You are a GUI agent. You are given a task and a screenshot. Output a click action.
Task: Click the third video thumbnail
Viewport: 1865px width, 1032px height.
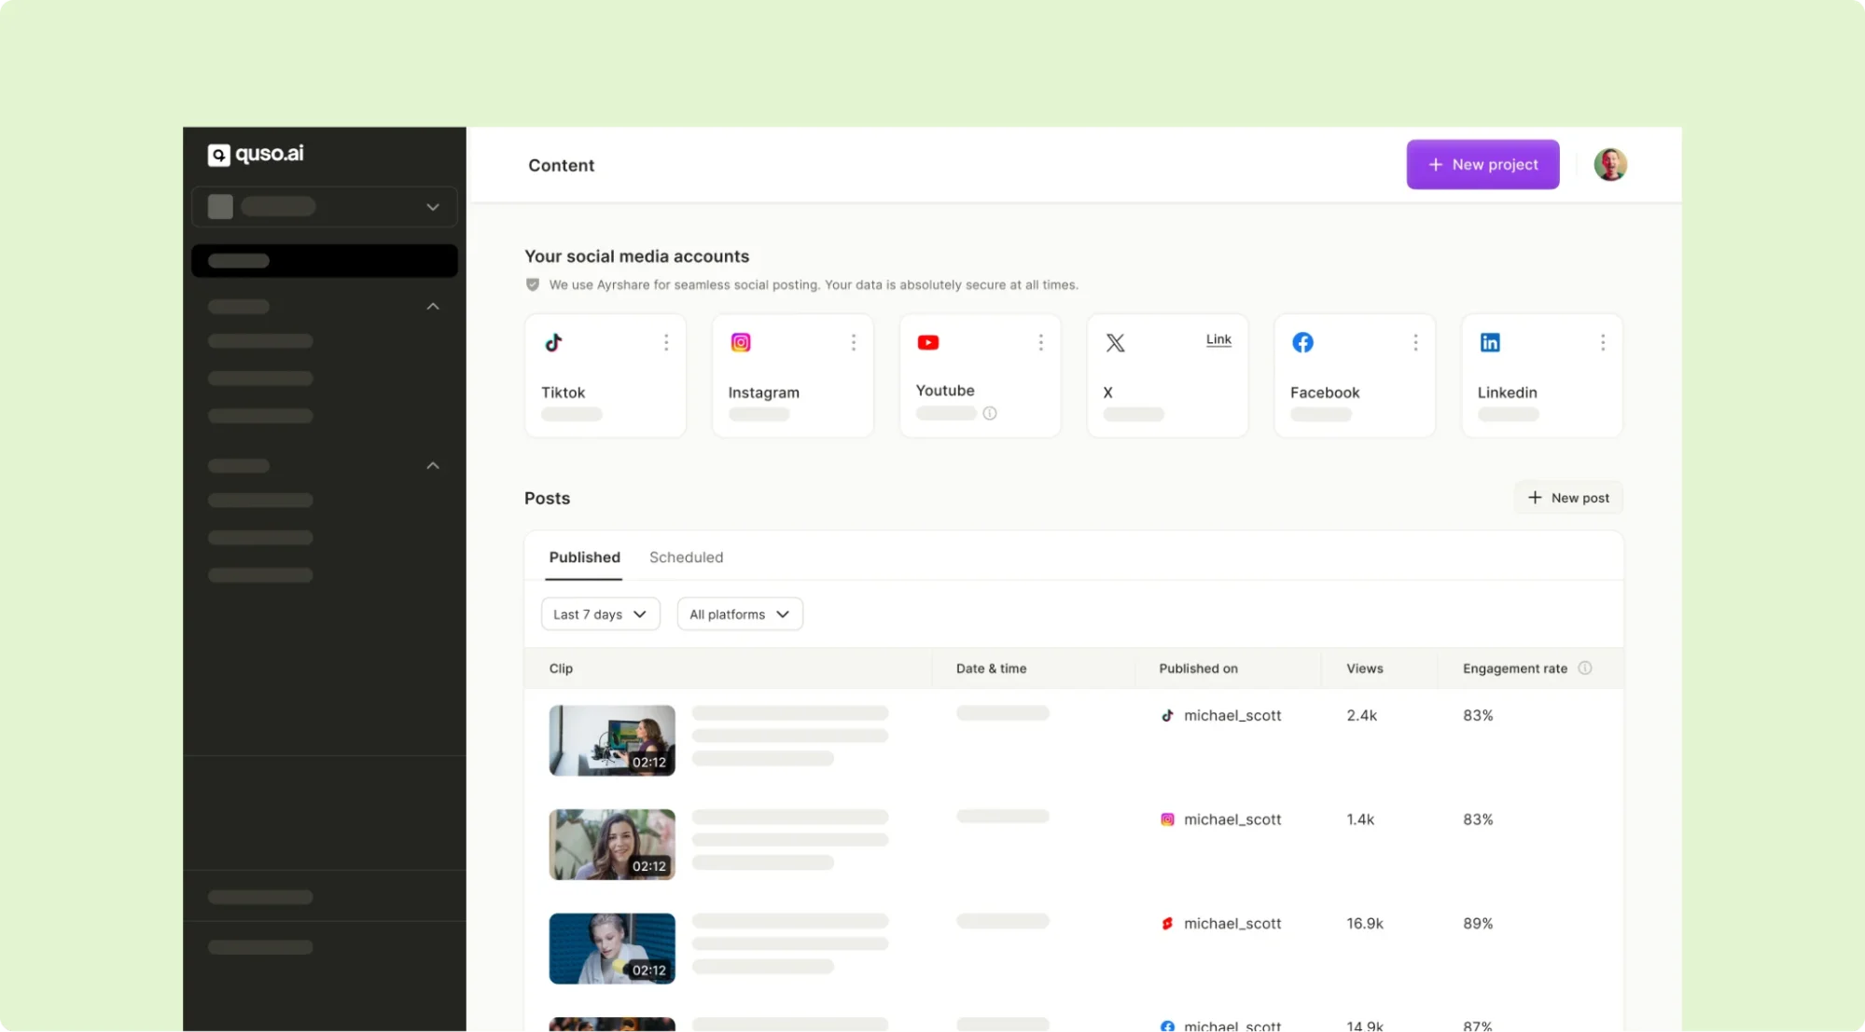(x=611, y=947)
